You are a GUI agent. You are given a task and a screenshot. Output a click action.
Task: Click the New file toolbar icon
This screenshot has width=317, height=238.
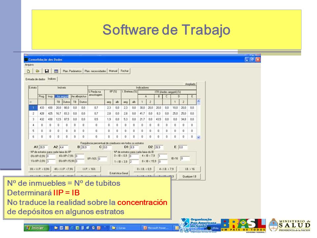pyautogui.click(x=28, y=71)
